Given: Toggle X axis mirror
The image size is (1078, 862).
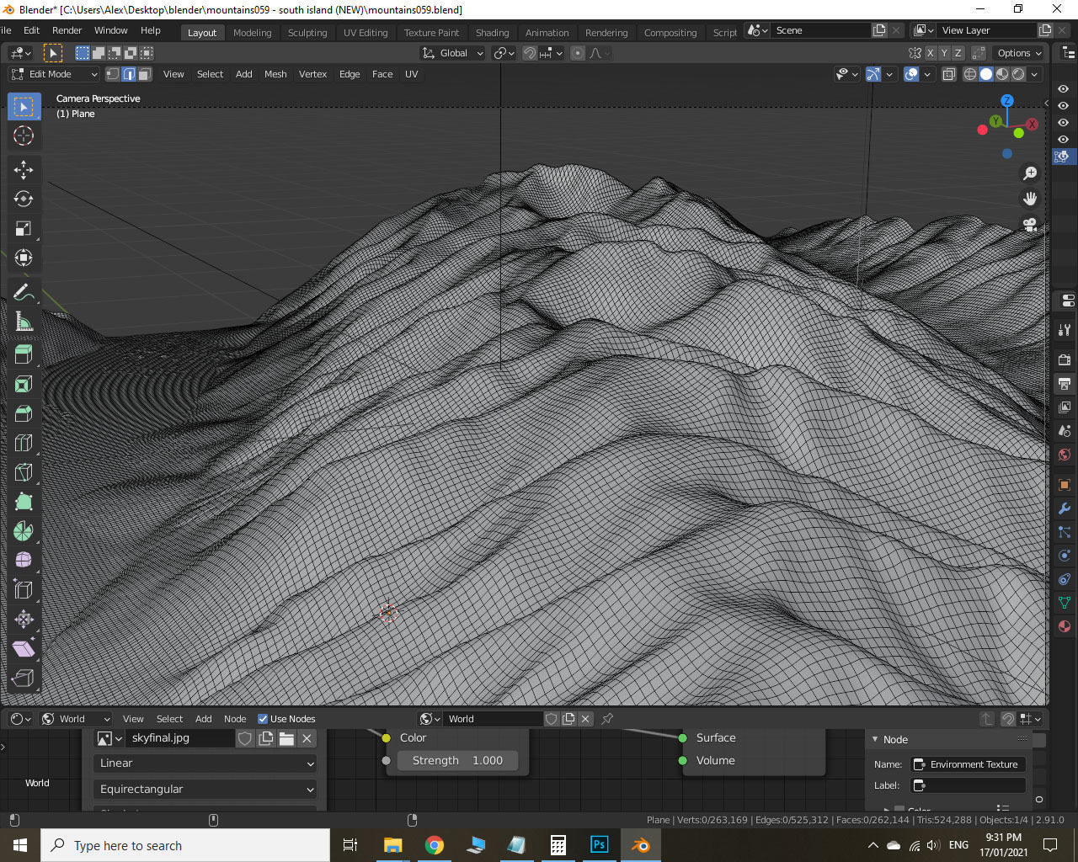Looking at the screenshot, I should tap(931, 53).
